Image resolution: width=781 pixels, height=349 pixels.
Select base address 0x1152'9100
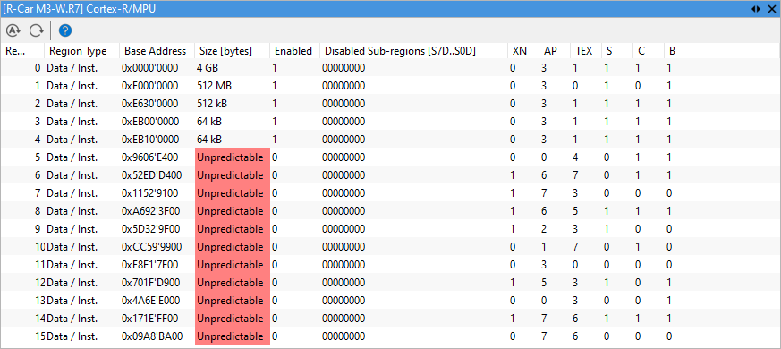(x=150, y=193)
